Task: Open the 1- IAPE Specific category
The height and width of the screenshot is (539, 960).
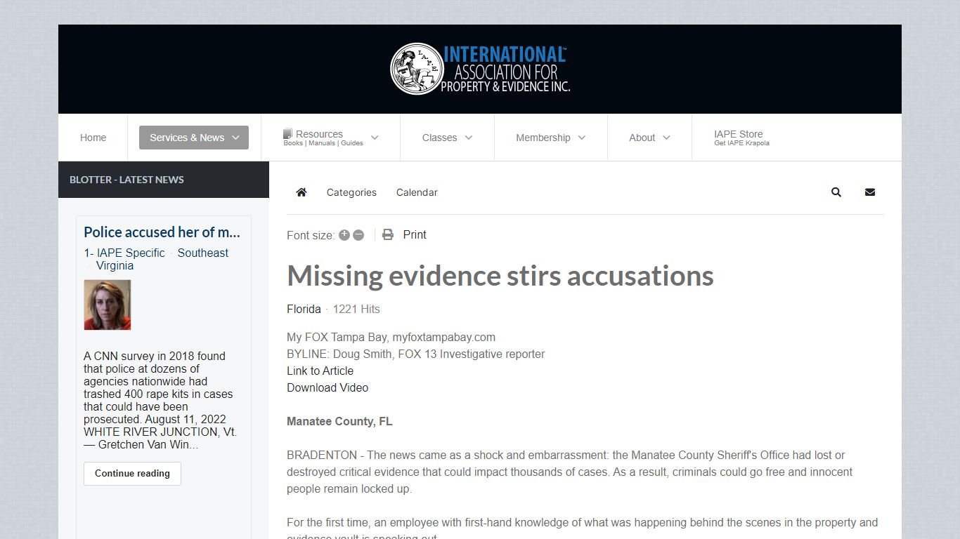Action: [124, 253]
